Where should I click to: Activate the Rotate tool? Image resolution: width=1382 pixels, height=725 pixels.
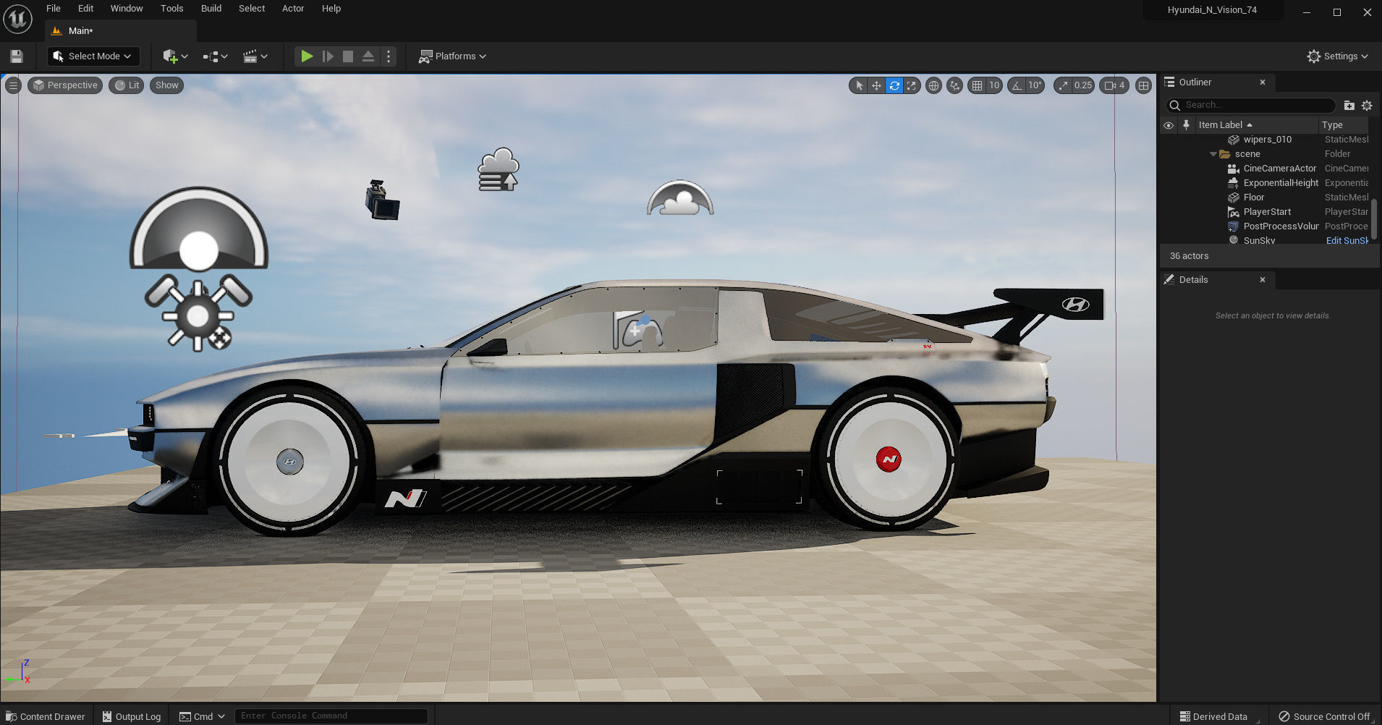[x=894, y=85]
